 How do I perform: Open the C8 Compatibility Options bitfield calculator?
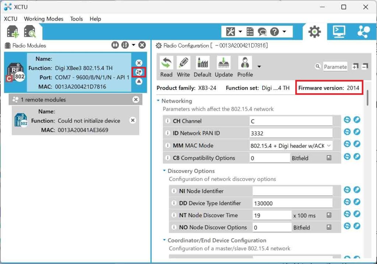click(x=329, y=158)
